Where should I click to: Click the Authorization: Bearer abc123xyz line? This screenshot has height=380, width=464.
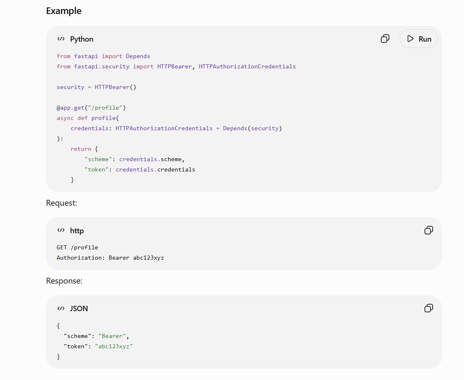[x=110, y=258]
